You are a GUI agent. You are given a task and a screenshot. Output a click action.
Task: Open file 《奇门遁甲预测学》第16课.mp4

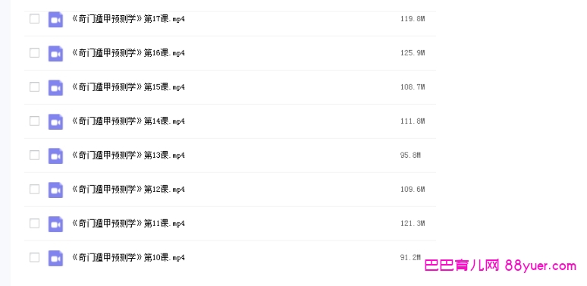tap(128, 53)
